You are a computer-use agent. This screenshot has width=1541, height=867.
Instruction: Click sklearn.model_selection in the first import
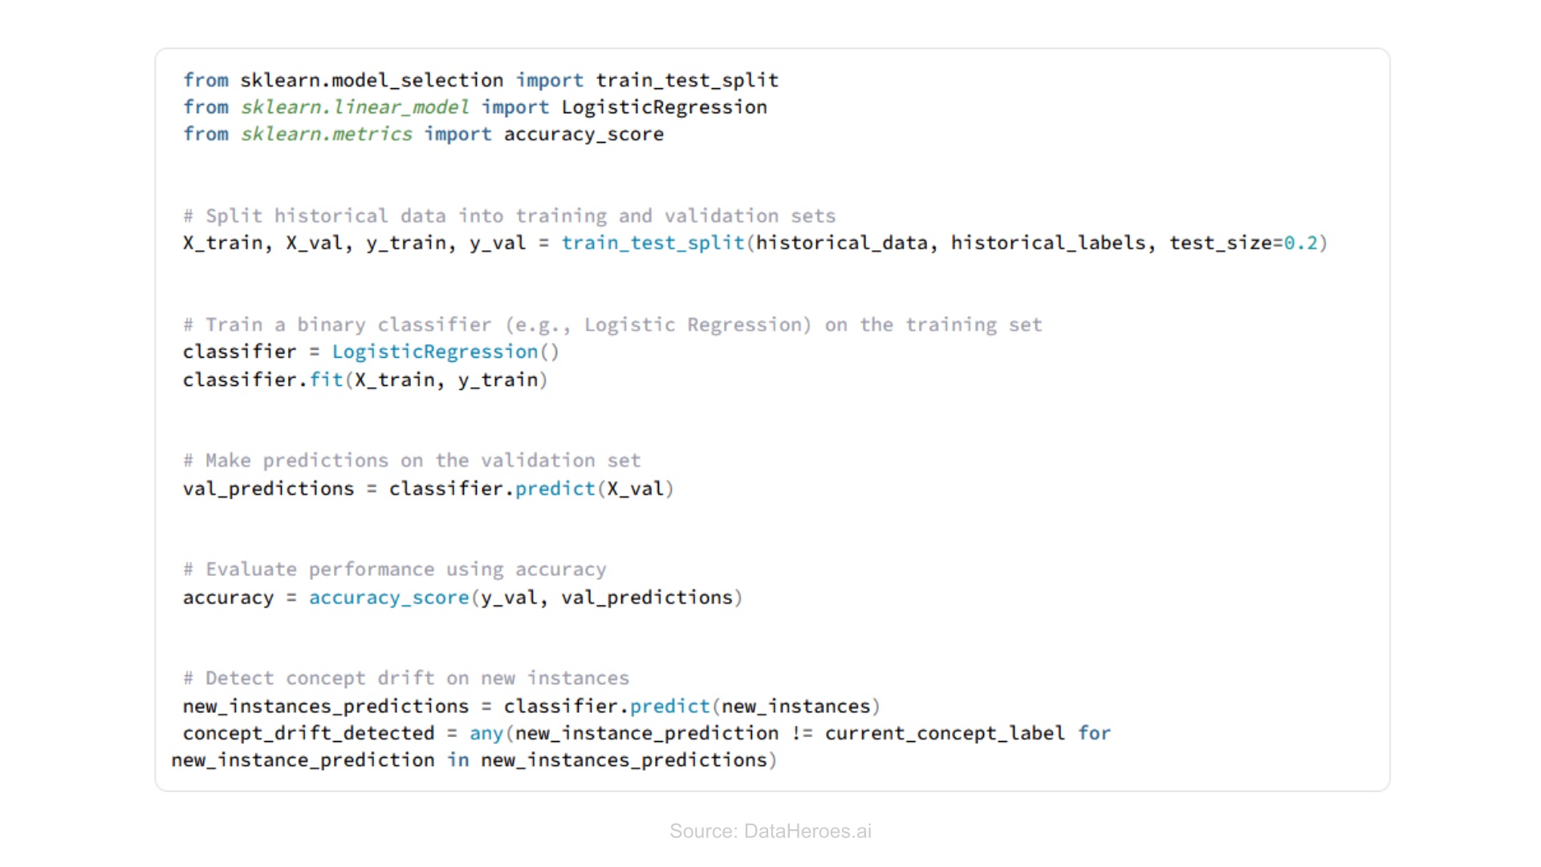(372, 80)
